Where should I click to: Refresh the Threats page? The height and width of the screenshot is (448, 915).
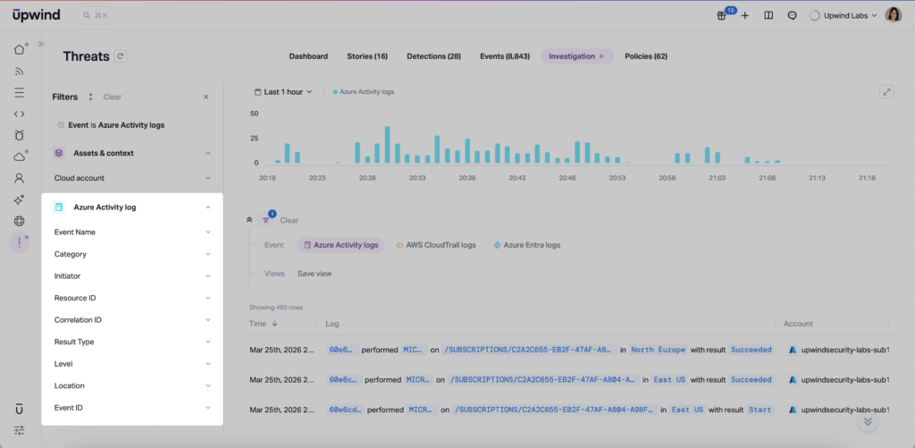(121, 56)
